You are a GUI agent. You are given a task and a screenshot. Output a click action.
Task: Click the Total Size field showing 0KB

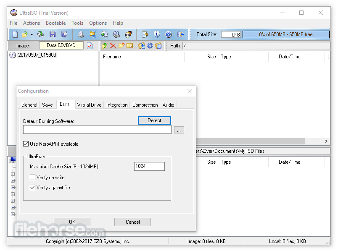click(231, 34)
